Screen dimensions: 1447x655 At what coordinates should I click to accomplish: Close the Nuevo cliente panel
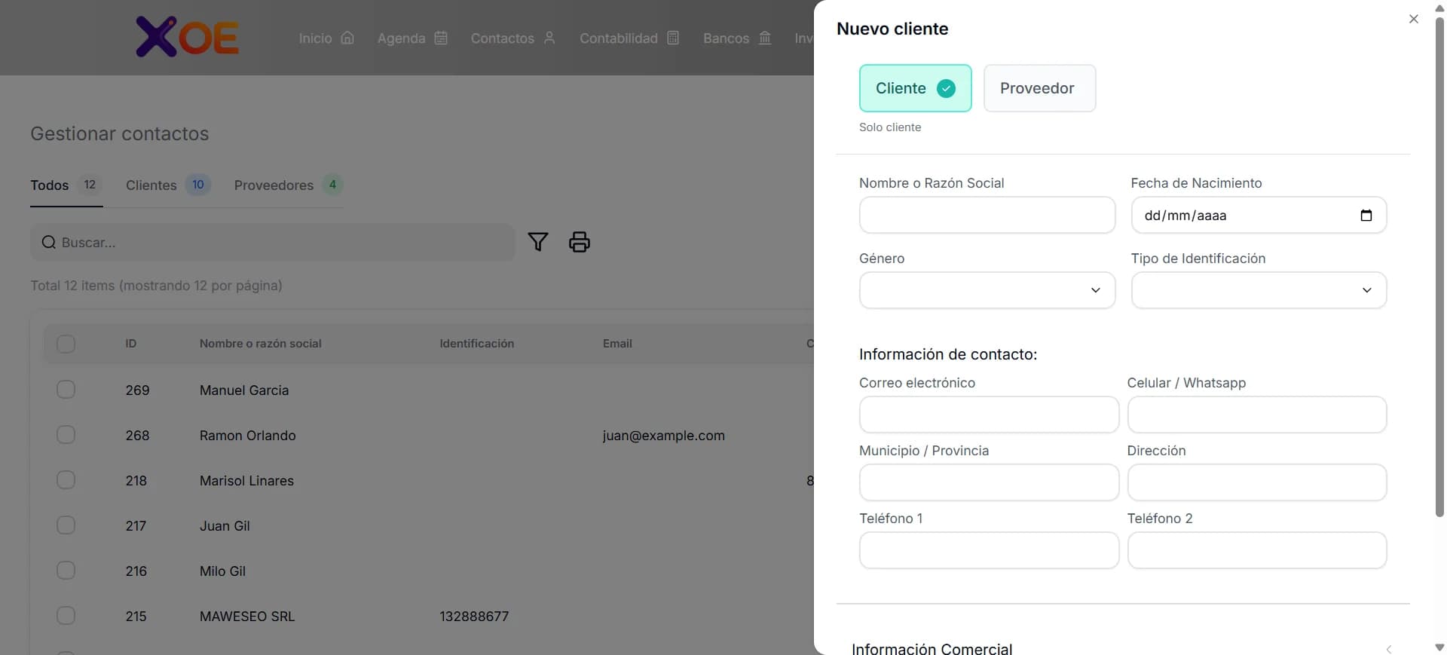click(x=1414, y=19)
